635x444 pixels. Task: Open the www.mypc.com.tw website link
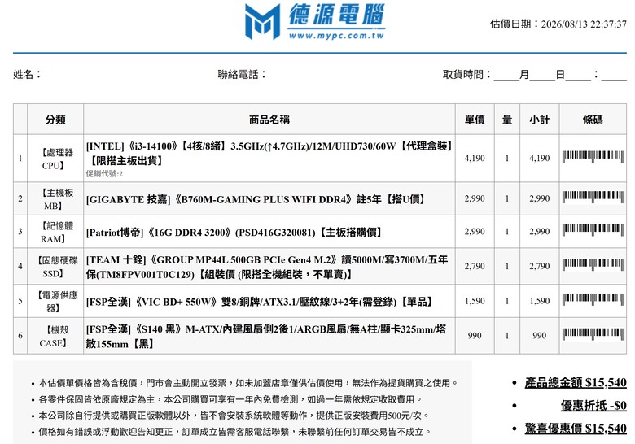pyautogui.click(x=336, y=36)
